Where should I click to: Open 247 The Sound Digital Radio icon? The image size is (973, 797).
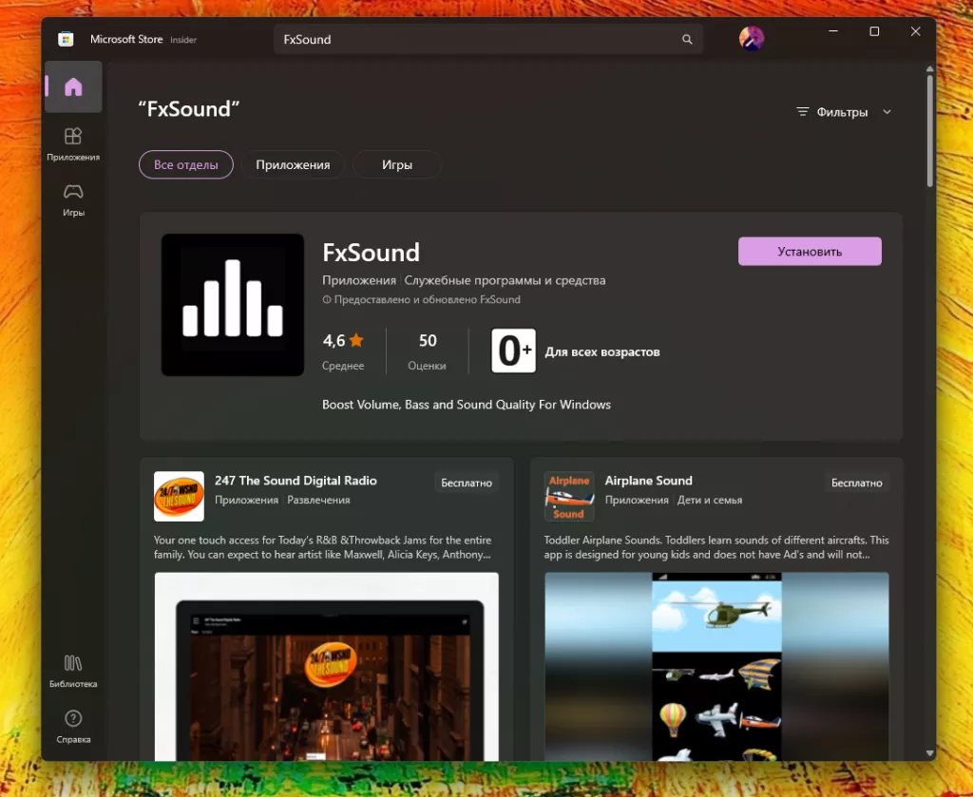[179, 497]
